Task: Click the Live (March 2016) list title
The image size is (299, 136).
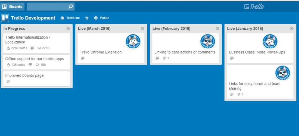Action: [94, 29]
